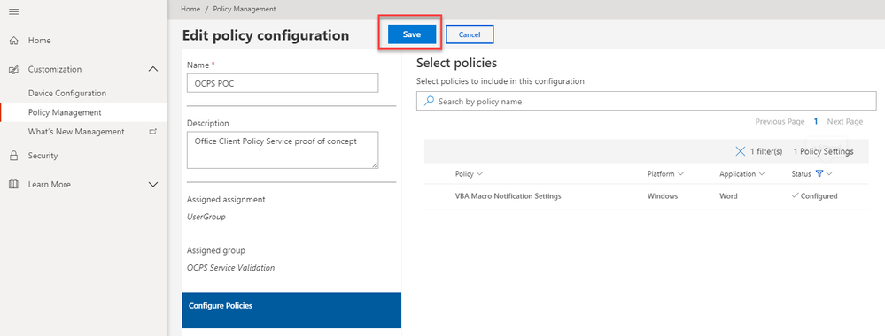Collapse the Customization section chevron
885x336 pixels.
pos(153,69)
